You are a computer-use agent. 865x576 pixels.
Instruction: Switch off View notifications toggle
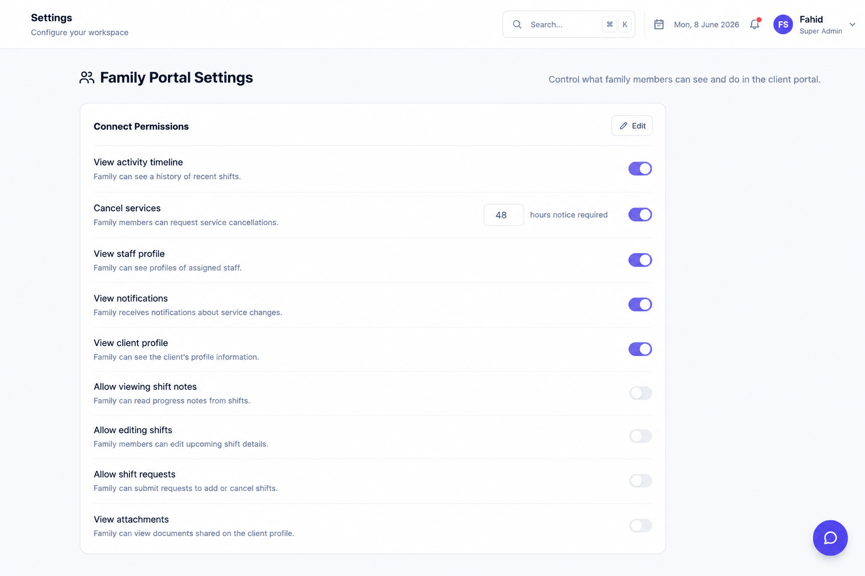[x=640, y=304]
